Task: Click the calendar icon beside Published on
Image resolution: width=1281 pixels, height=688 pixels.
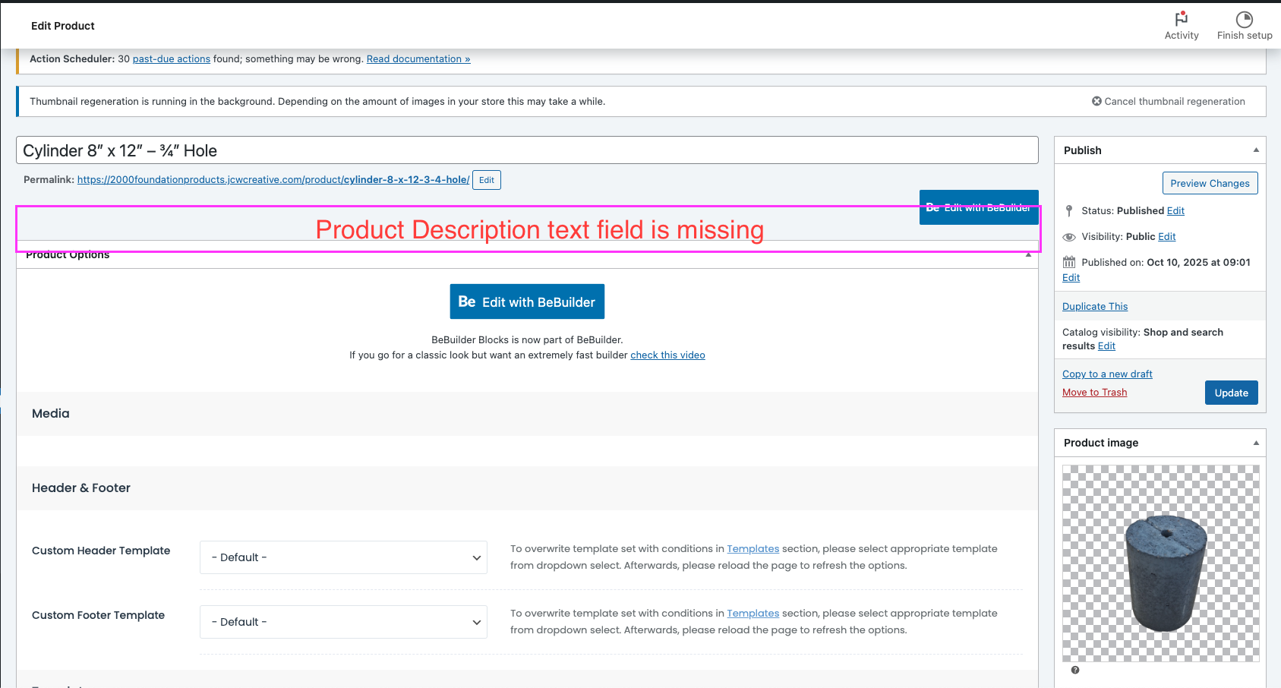Action: tap(1069, 263)
